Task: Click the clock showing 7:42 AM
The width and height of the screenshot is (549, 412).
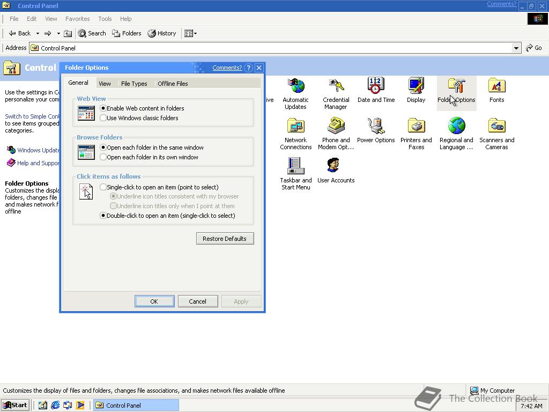Action: click(x=531, y=406)
